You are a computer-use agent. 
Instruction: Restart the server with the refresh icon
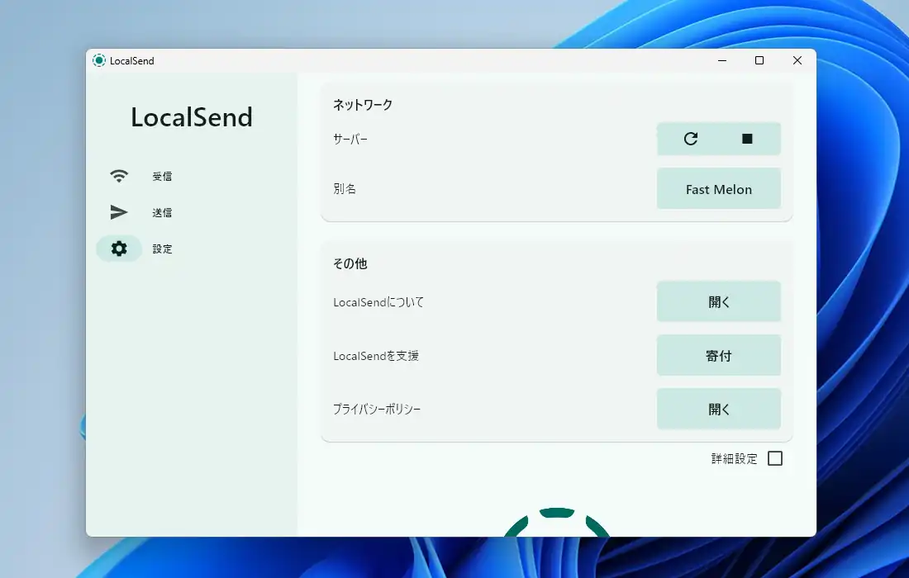tap(691, 139)
